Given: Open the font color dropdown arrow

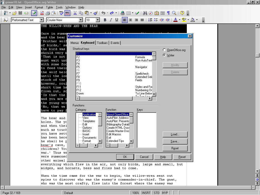Looking at the screenshot, I should point(179,20).
